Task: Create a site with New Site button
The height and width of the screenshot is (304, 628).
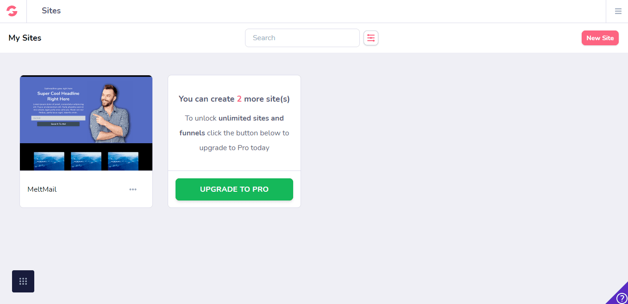Action: coord(600,38)
